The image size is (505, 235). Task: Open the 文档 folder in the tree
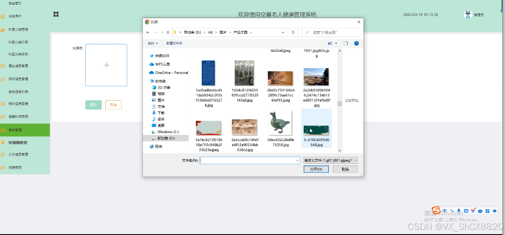(158, 107)
